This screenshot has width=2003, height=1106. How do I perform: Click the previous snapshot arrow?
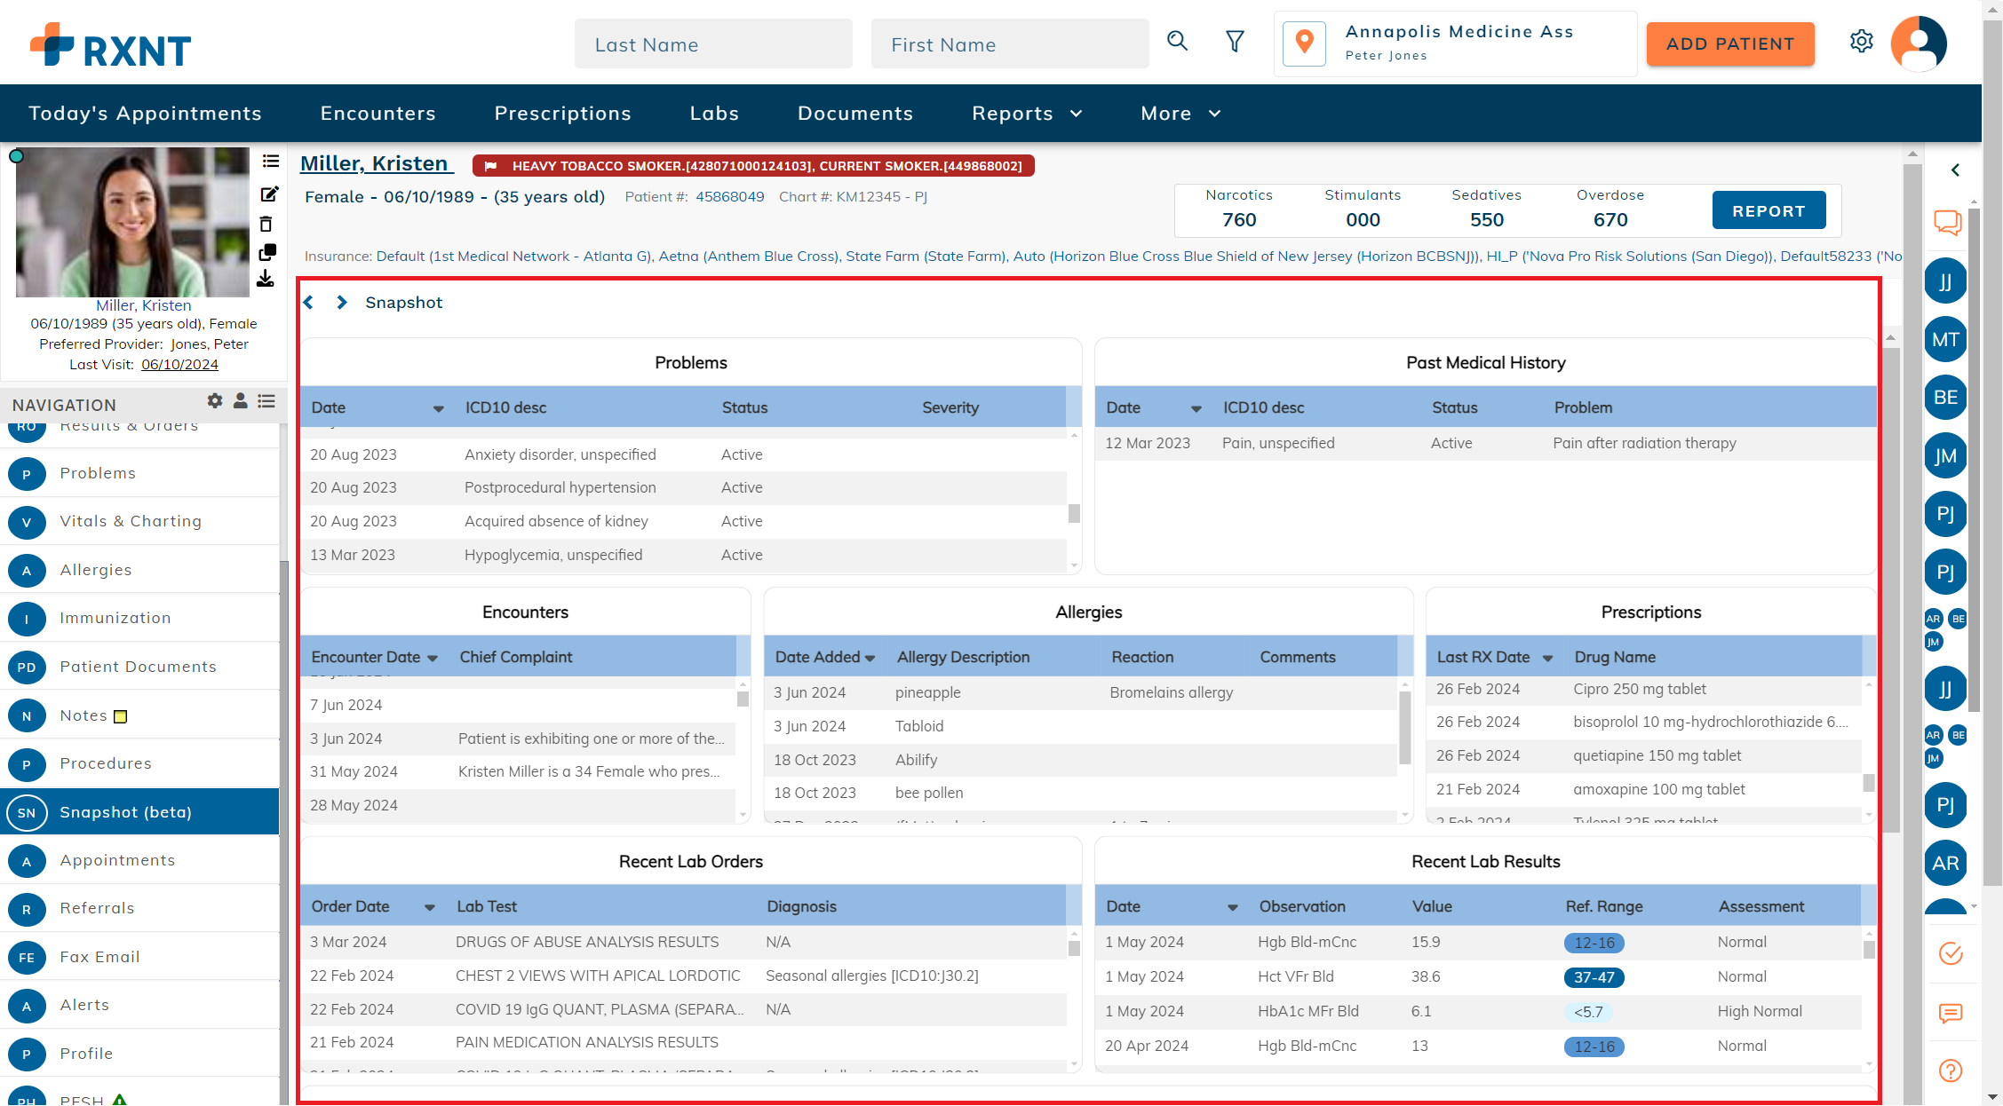pos(308,303)
